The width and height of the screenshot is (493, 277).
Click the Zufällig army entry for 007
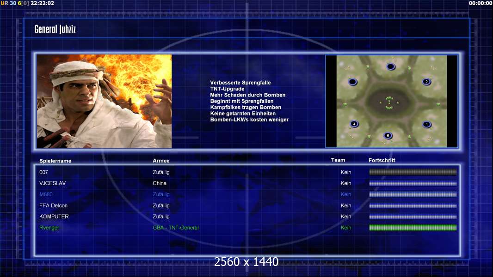[x=161, y=172]
